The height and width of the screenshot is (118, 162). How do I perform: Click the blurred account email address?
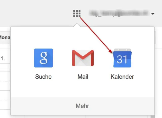(119, 13)
